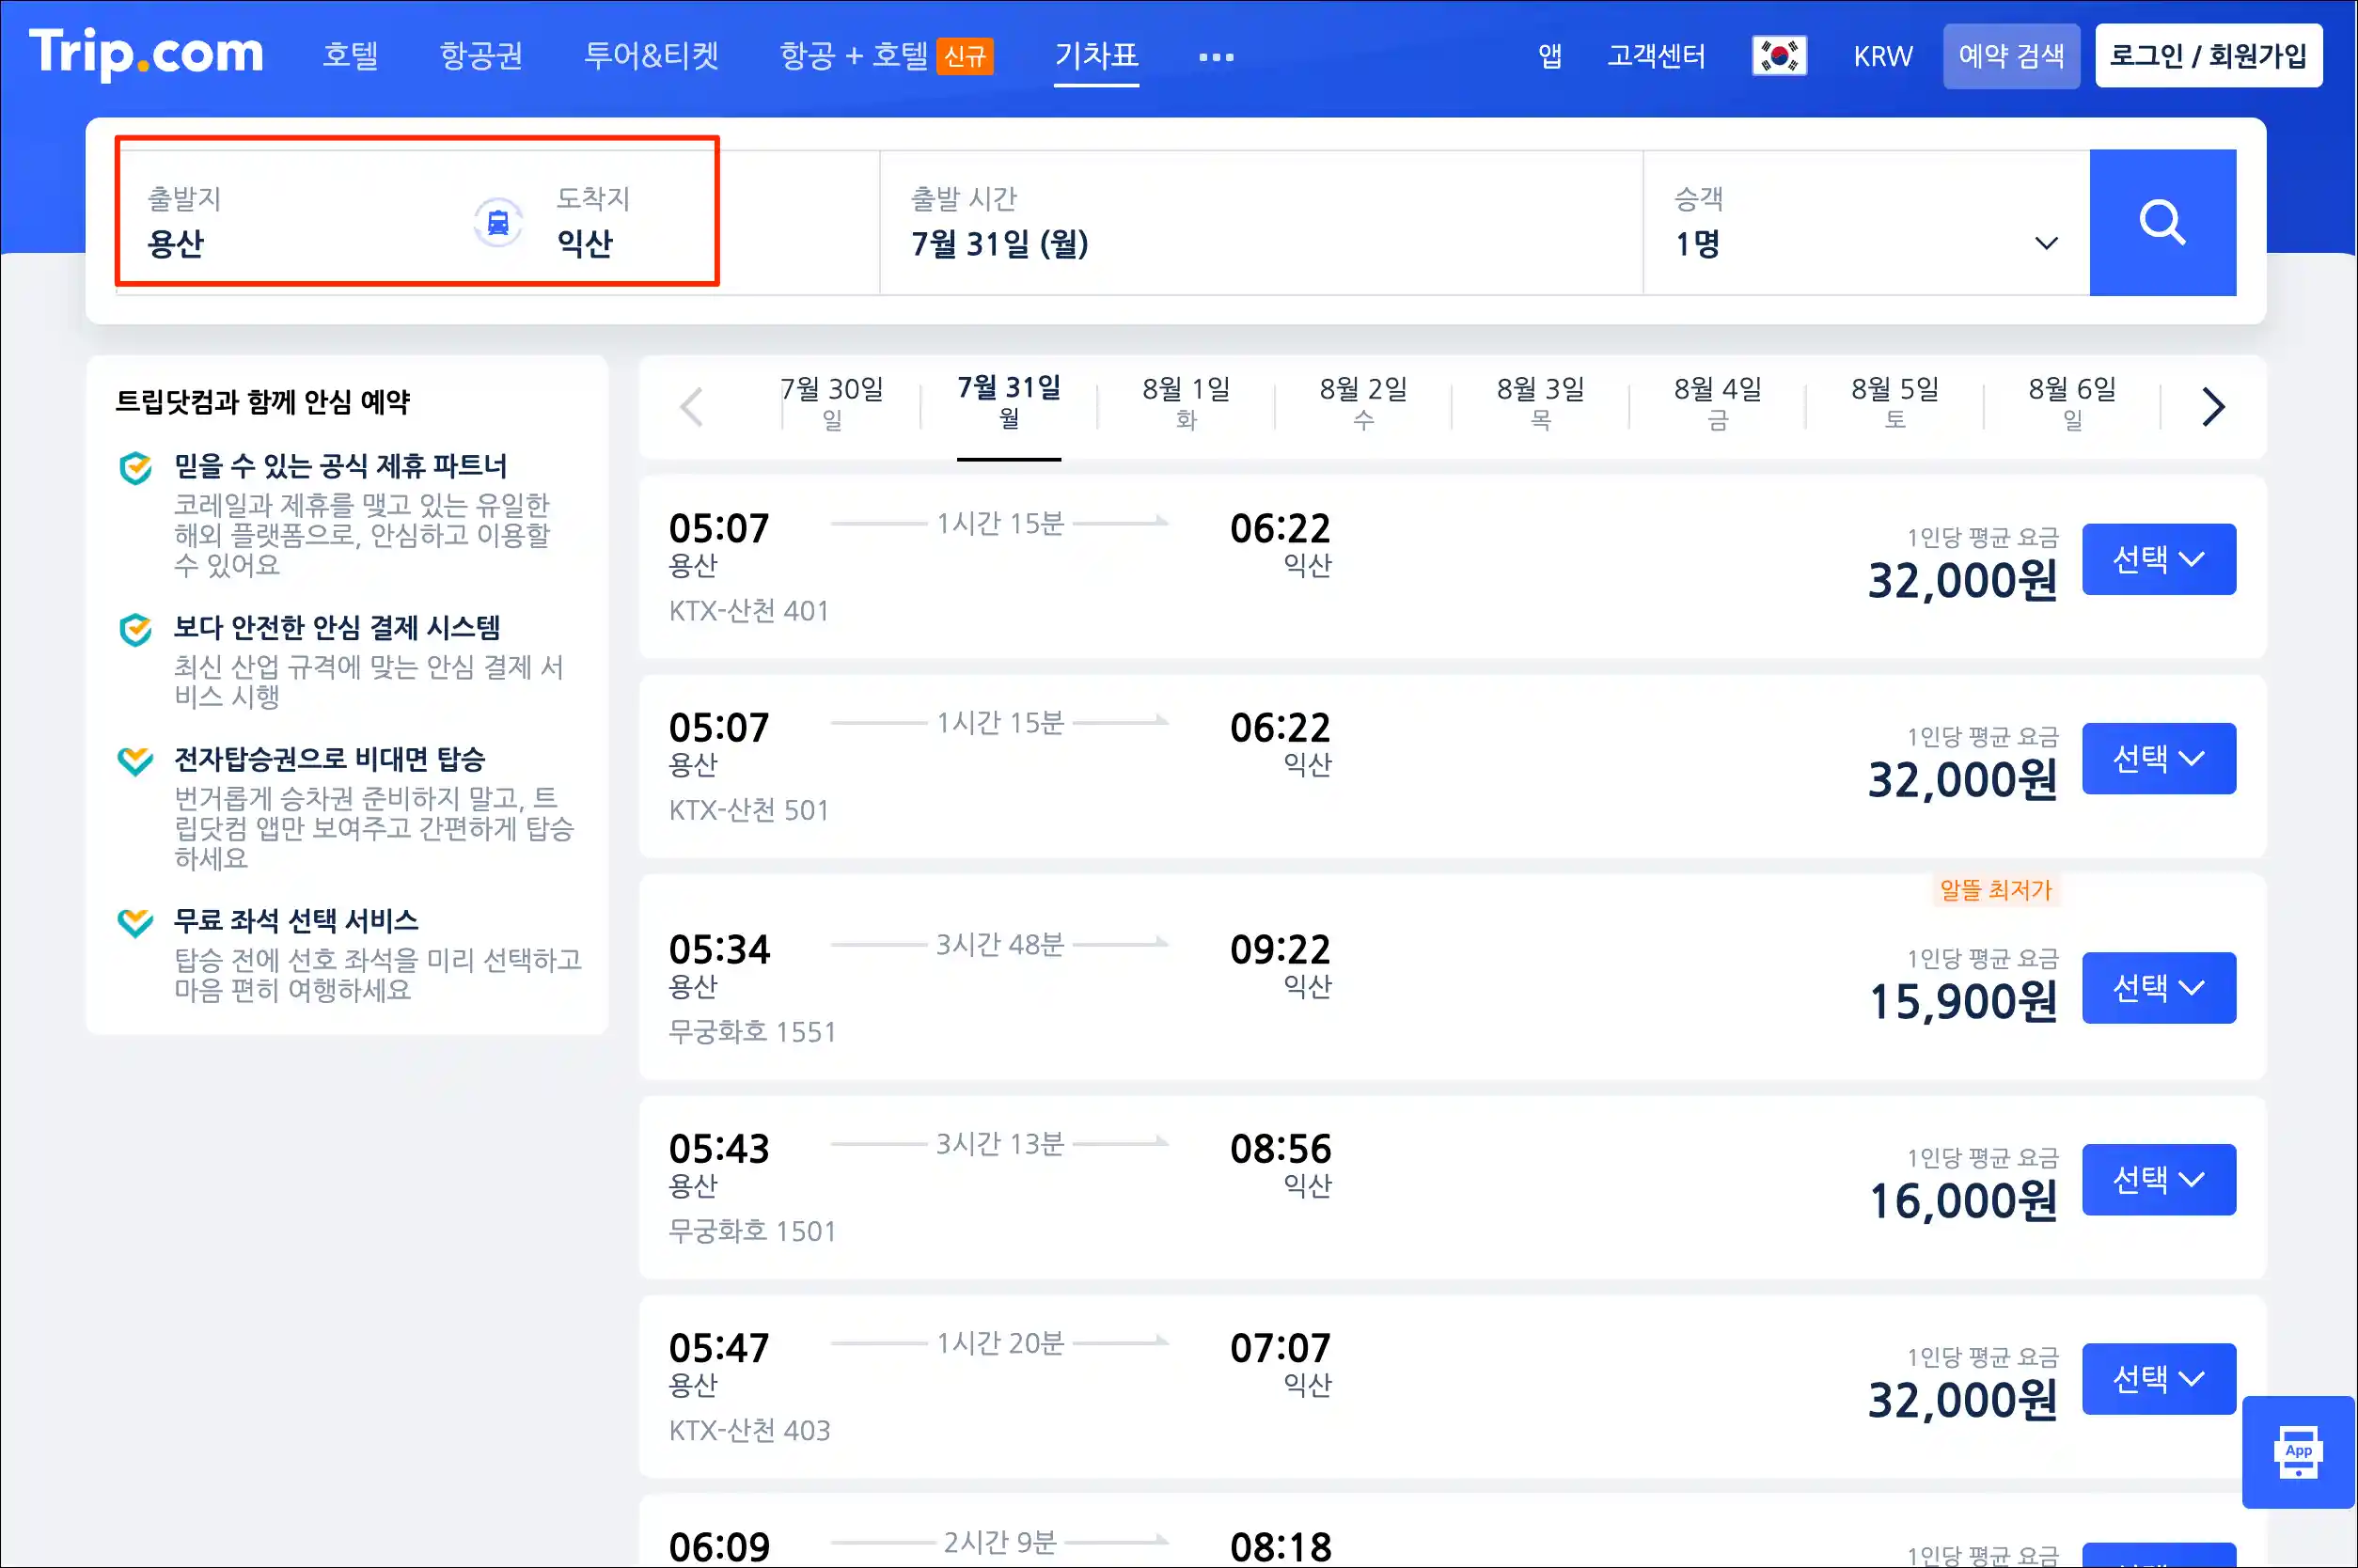Select the 8월 1일 date tab

(1186, 403)
